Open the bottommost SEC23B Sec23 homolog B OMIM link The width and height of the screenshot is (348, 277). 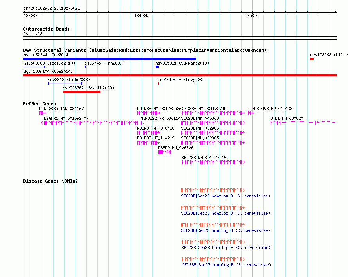tap(226, 265)
